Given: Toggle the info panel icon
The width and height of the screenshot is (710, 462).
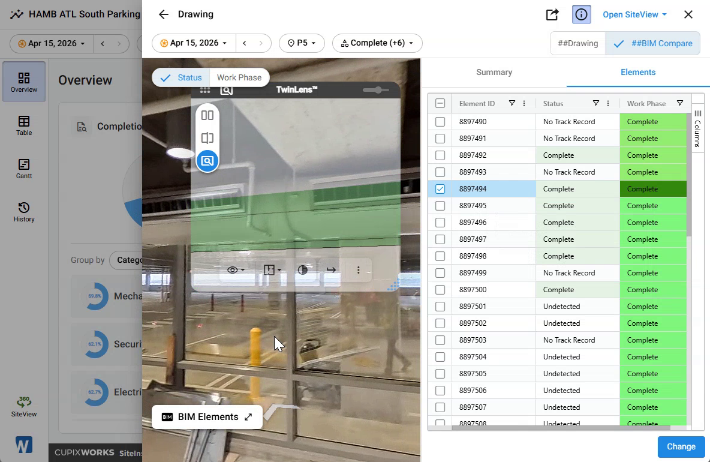Looking at the screenshot, I should [x=581, y=14].
